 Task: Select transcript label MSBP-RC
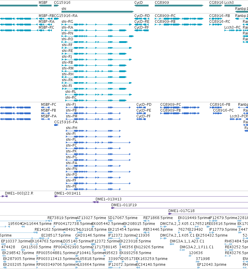click(x=46, y=27)
